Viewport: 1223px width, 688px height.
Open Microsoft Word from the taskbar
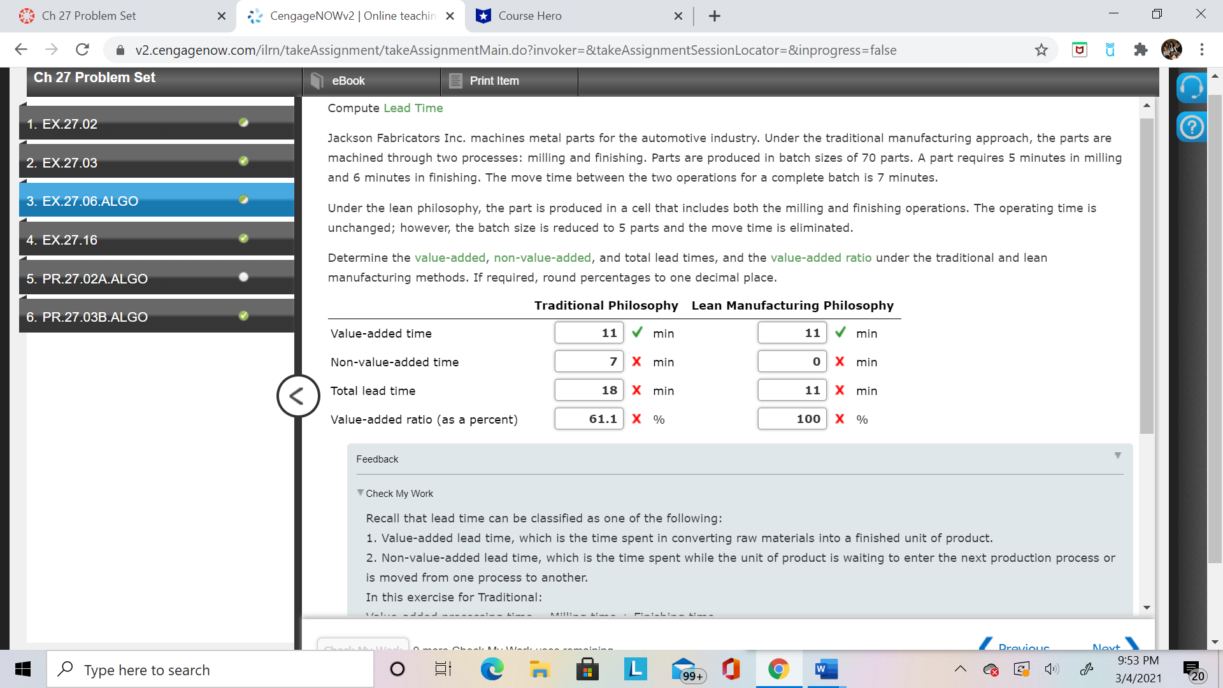[x=826, y=670]
